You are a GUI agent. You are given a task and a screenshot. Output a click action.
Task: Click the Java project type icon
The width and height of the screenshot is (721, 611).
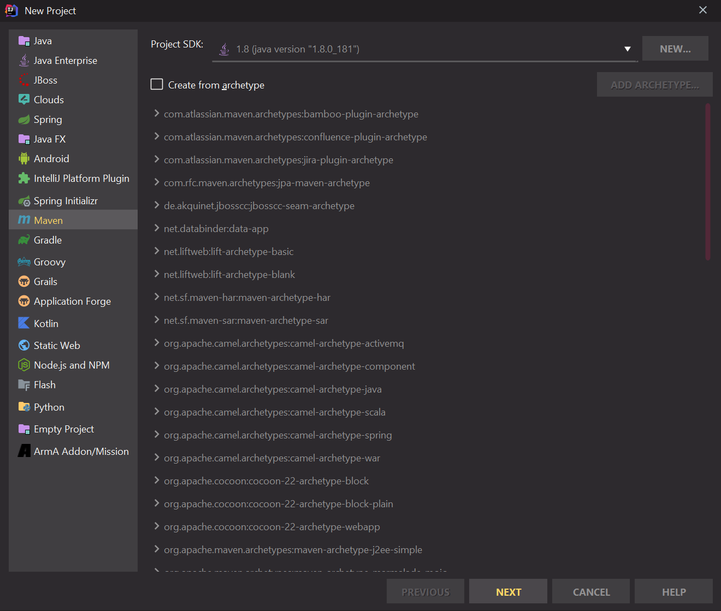[24, 41]
